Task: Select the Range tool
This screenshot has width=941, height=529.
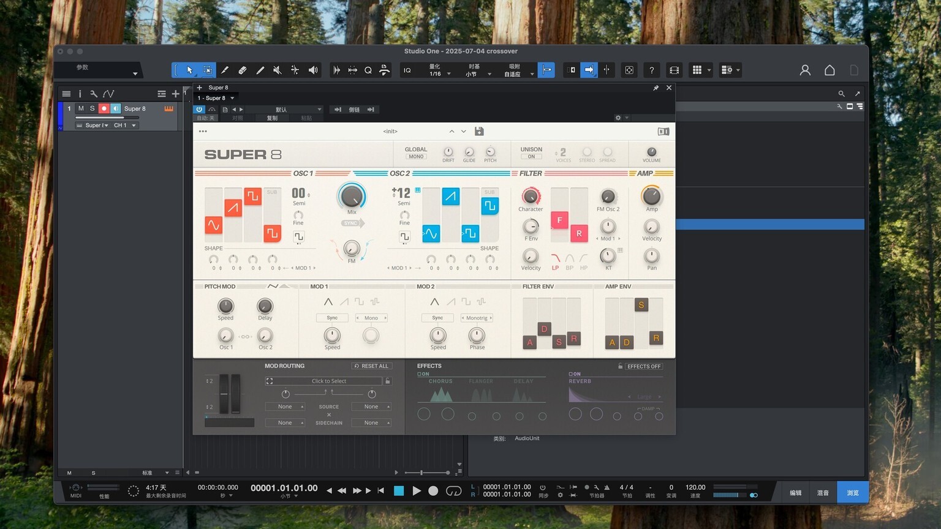Action: tap(208, 70)
